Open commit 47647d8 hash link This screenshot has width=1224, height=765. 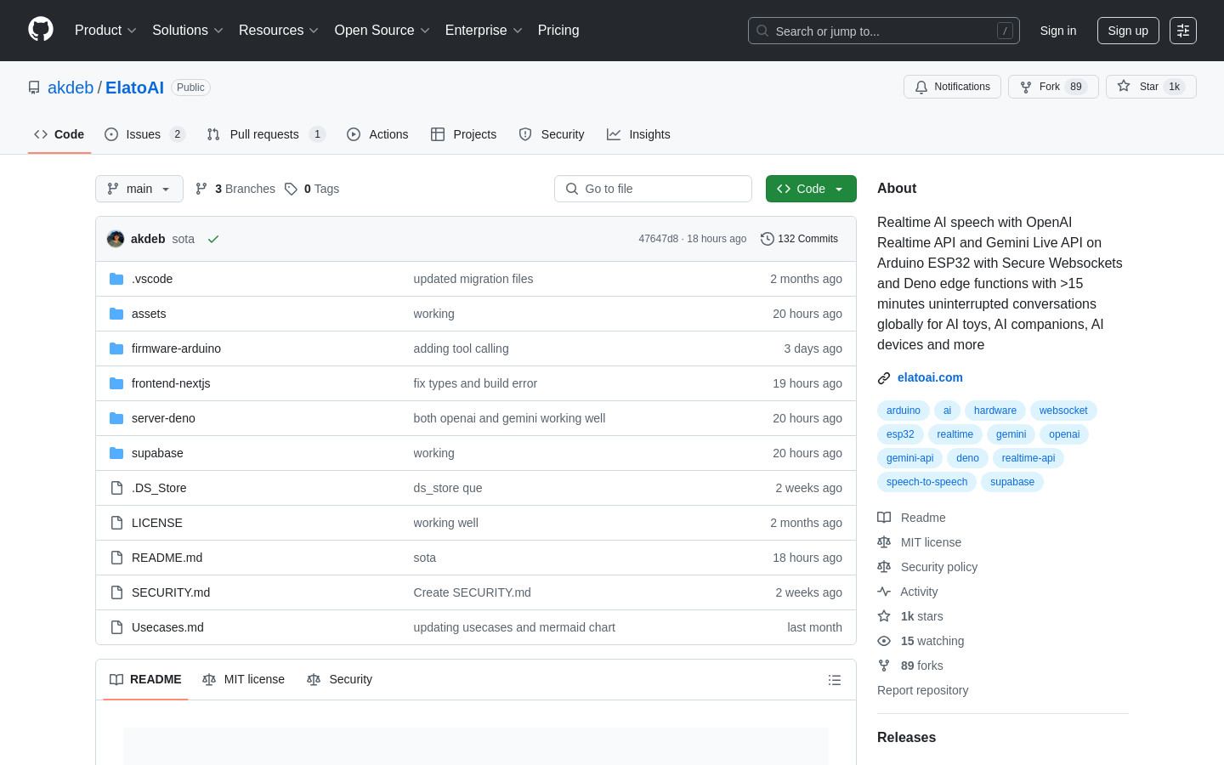tap(658, 239)
